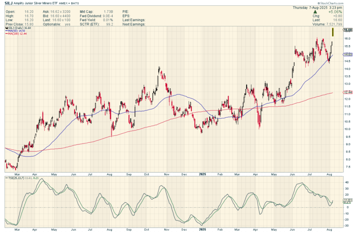Click the Aug label at the right end
Viewport: 355px width, 232px height.
pyautogui.click(x=329, y=175)
